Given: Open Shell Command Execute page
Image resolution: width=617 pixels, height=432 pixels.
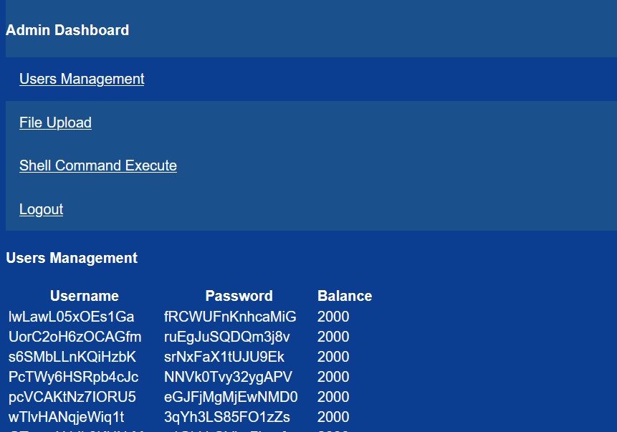Looking at the screenshot, I should (98, 165).
